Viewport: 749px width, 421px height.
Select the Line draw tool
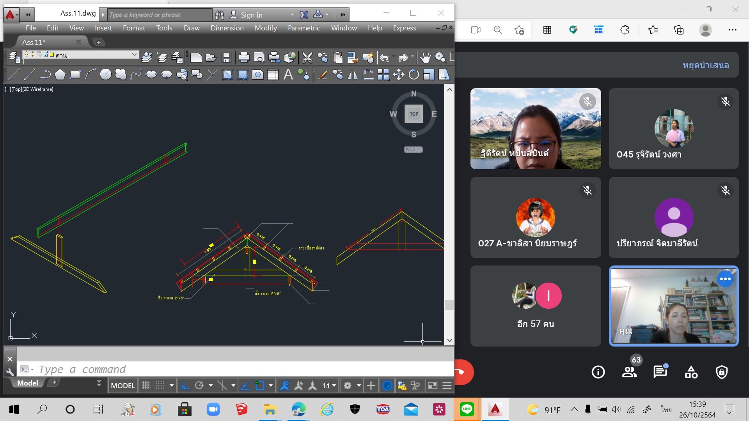tap(14, 74)
